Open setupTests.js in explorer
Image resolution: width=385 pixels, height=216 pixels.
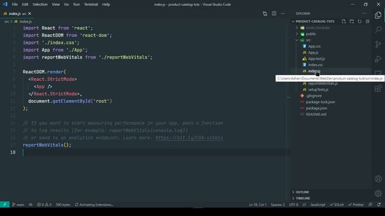318,89
